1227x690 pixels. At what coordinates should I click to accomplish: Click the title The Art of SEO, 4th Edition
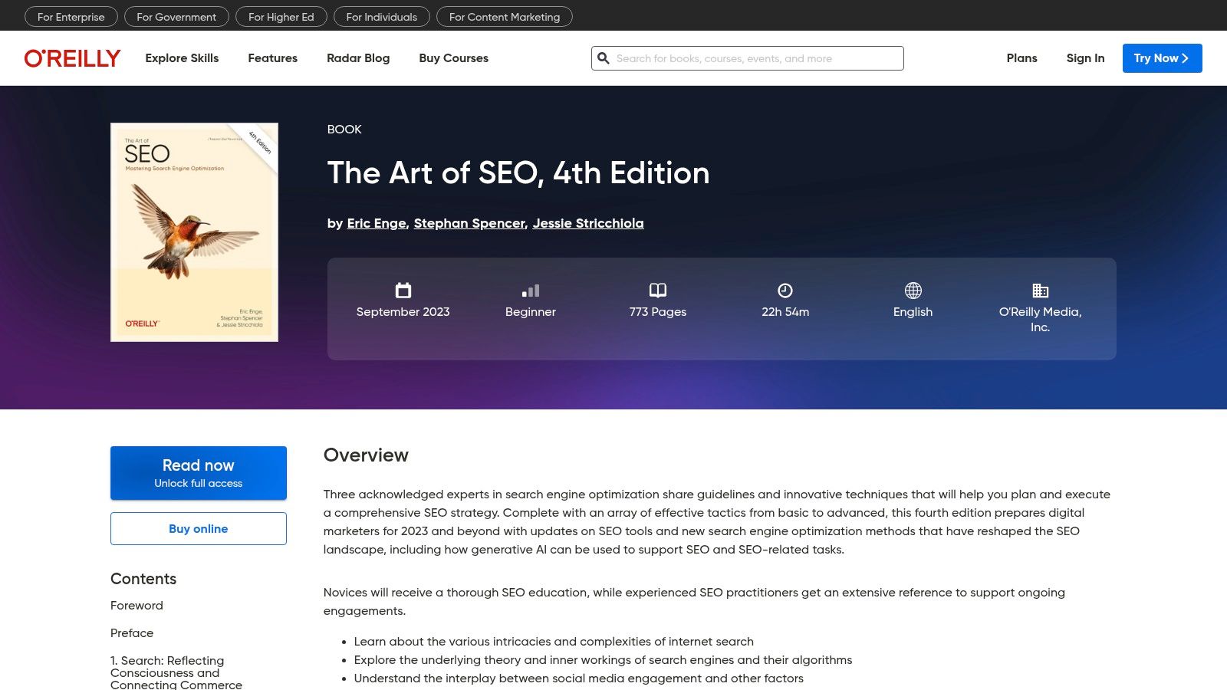point(518,173)
